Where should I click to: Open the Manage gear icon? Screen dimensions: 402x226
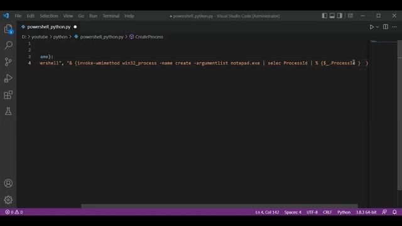coord(8,200)
